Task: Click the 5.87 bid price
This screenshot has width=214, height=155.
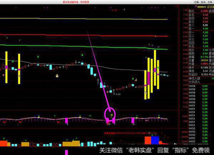Action: pos(205,36)
